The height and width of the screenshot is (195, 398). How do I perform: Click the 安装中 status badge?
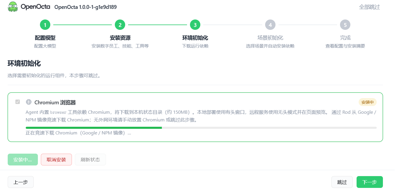pos(368,102)
